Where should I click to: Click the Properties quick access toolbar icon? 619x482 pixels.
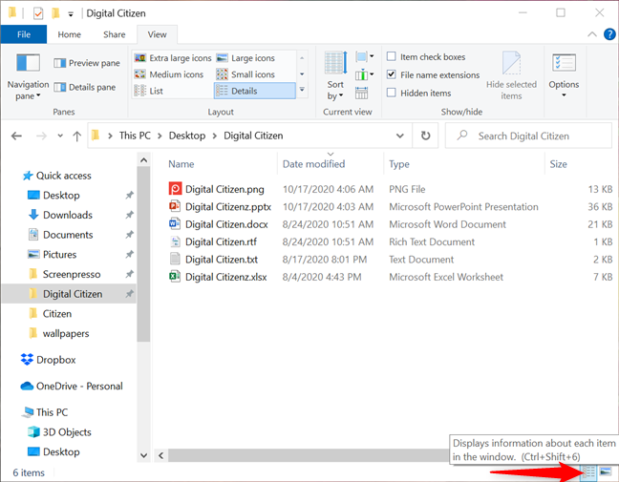tap(38, 13)
